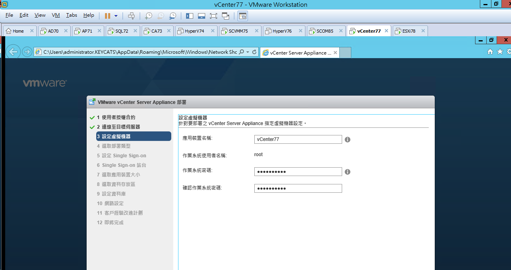Screen dimensions: 511x270
Task: Click the disabled step '12 即將完成'
Action: [x=110, y=223]
